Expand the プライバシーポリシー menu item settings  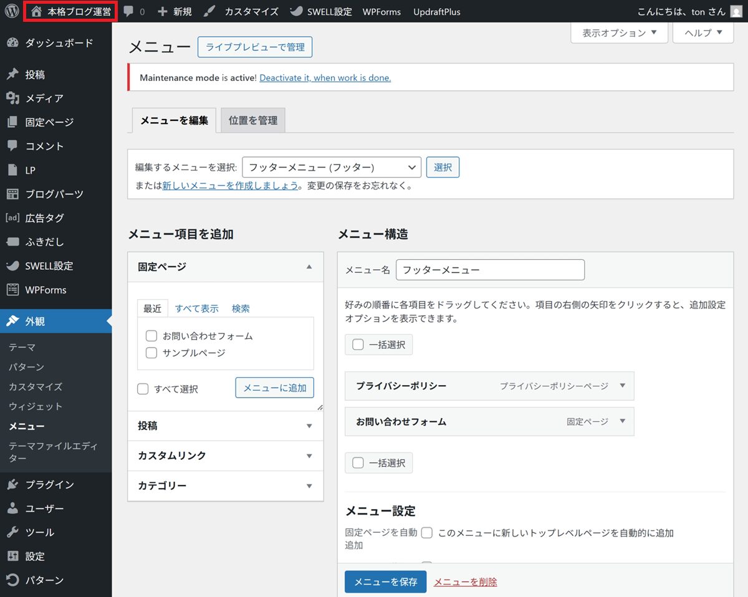[621, 386]
